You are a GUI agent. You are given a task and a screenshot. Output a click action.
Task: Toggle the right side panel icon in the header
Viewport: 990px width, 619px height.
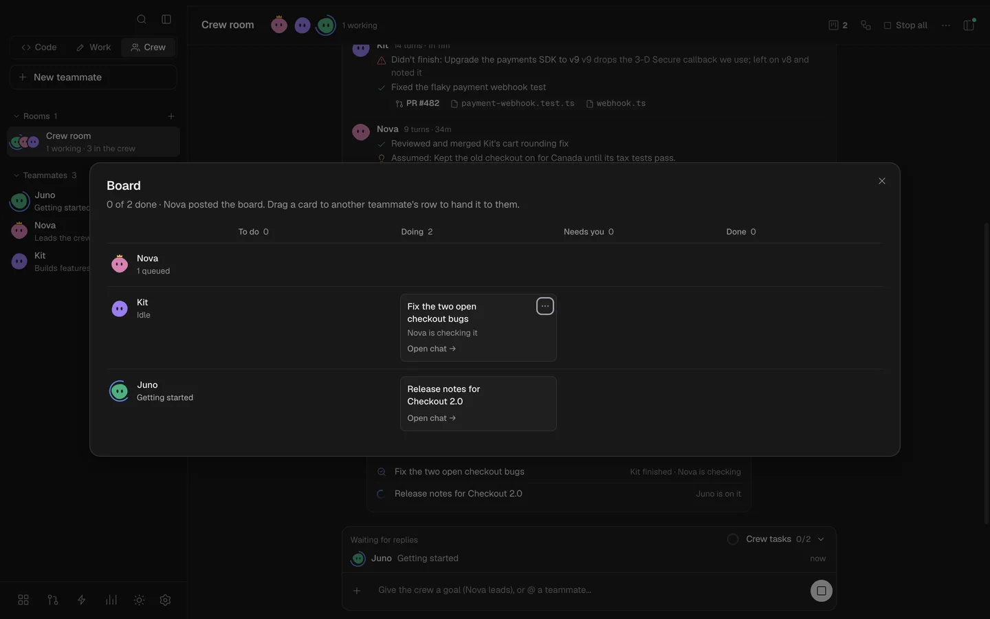[969, 25]
